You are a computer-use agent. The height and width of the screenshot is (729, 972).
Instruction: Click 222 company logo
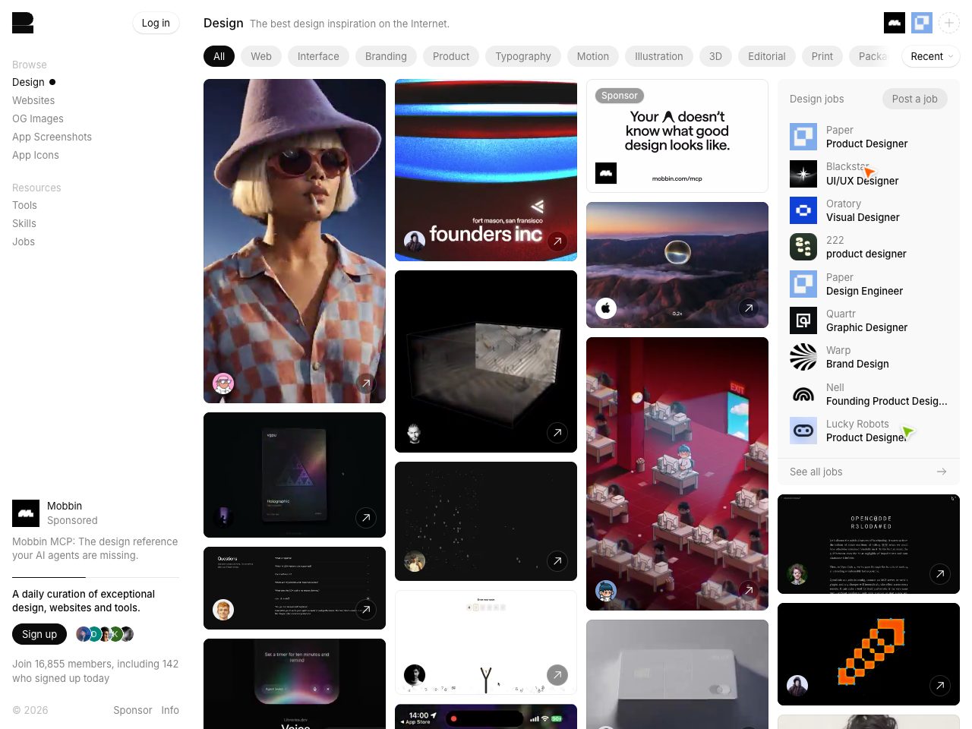click(803, 247)
